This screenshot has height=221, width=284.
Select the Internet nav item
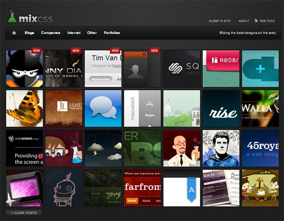coord(74,33)
